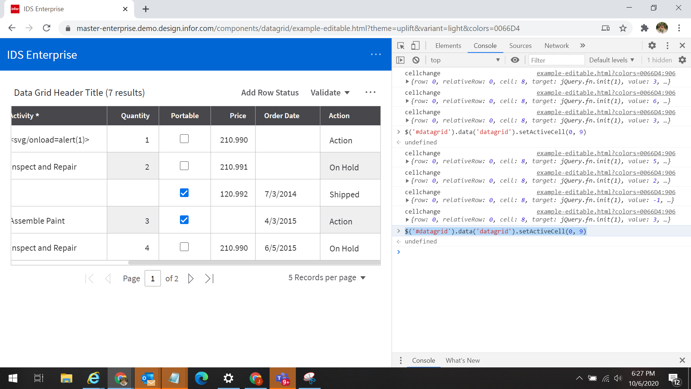This screenshot has height=389, width=691.
Task: Toggle the device toolbar icon
Action: tap(415, 46)
